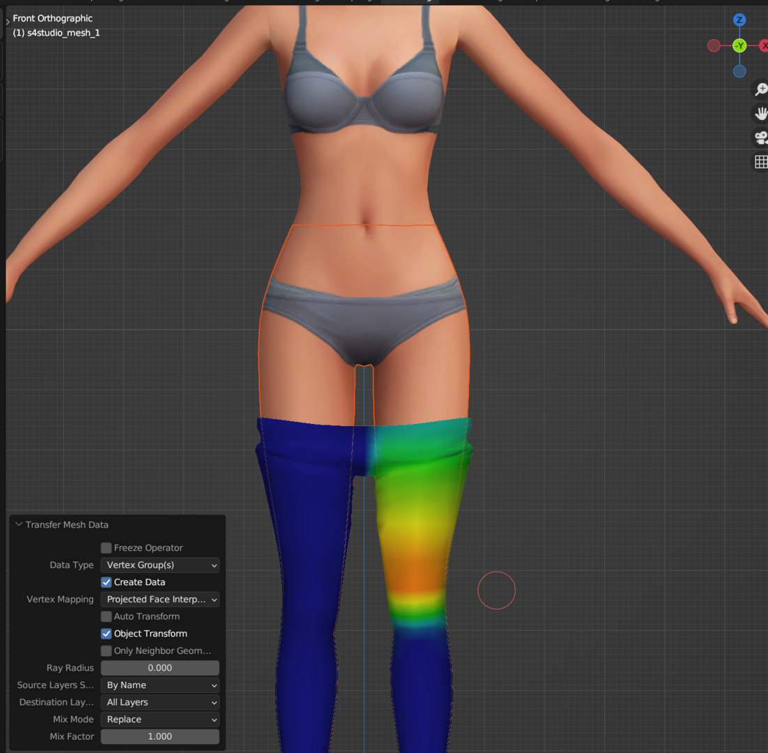Screen dimensions: 768x753
Task: Expand the viewport toolbar arrow at top-left
Action: (8, 22)
